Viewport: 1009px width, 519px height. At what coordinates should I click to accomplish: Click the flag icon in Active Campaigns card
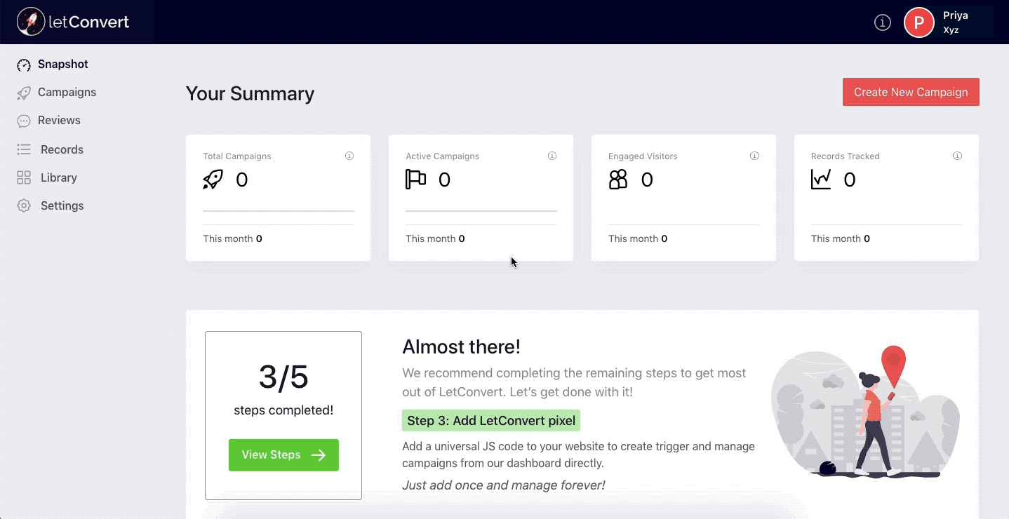(415, 180)
